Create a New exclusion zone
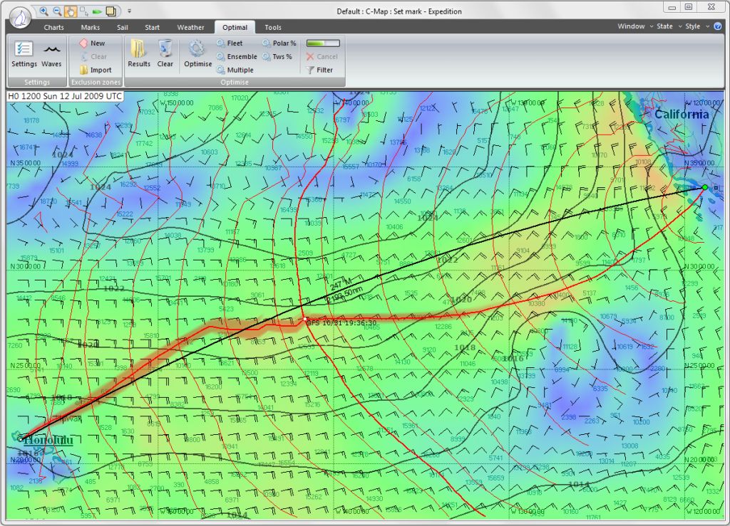 click(92, 43)
